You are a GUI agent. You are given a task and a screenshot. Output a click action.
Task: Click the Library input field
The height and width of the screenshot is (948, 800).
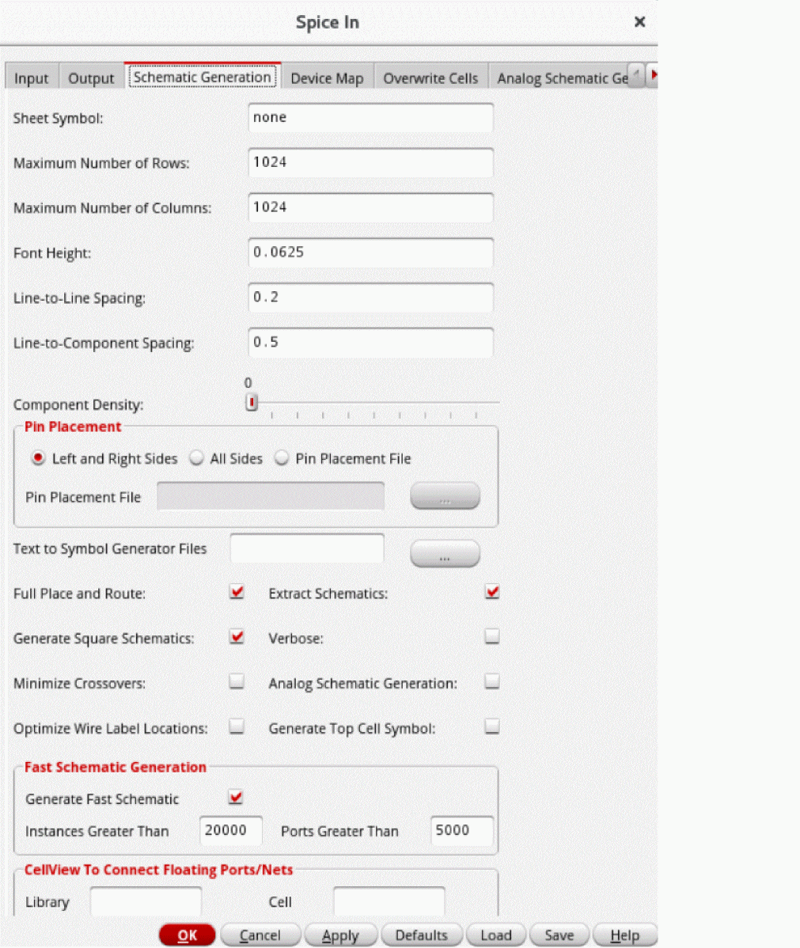coord(146,901)
